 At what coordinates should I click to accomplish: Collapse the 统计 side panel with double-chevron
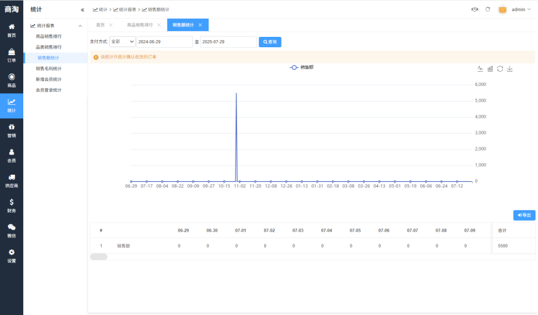[x=82, y=10]
